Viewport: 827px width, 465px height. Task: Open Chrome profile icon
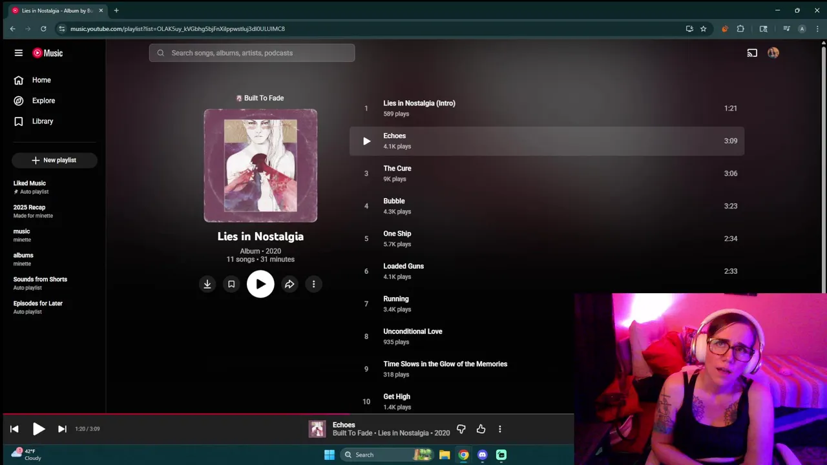802,28
